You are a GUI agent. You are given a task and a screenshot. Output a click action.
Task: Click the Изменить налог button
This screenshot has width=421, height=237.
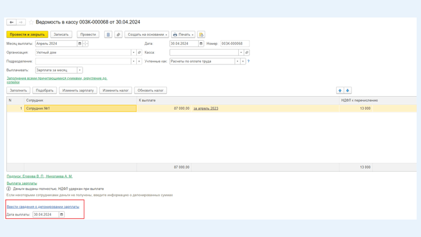[x=116, y=90]
